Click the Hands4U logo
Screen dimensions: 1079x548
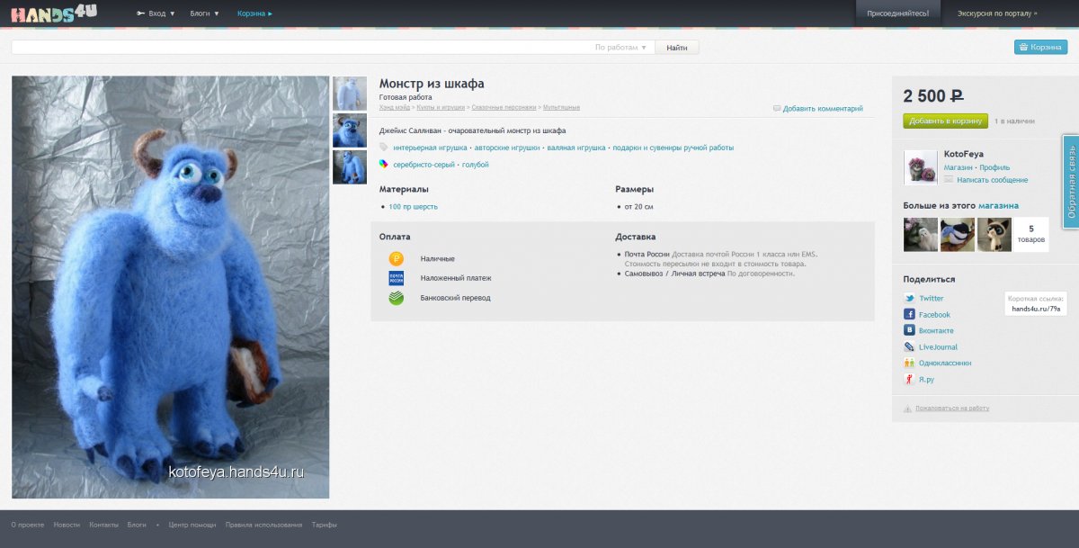(x=53, y=13)
